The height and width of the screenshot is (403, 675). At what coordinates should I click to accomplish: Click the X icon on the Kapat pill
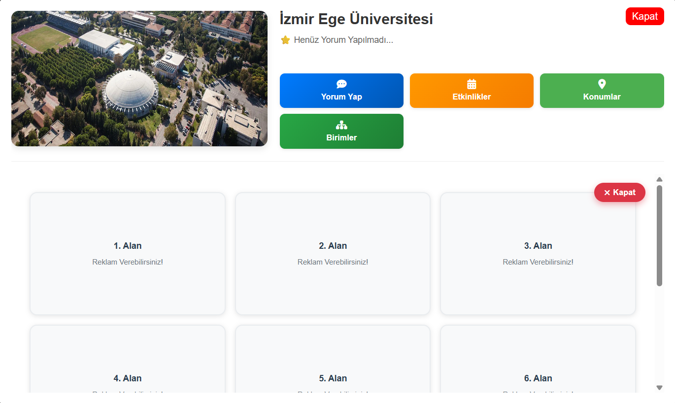coord(607,193)
